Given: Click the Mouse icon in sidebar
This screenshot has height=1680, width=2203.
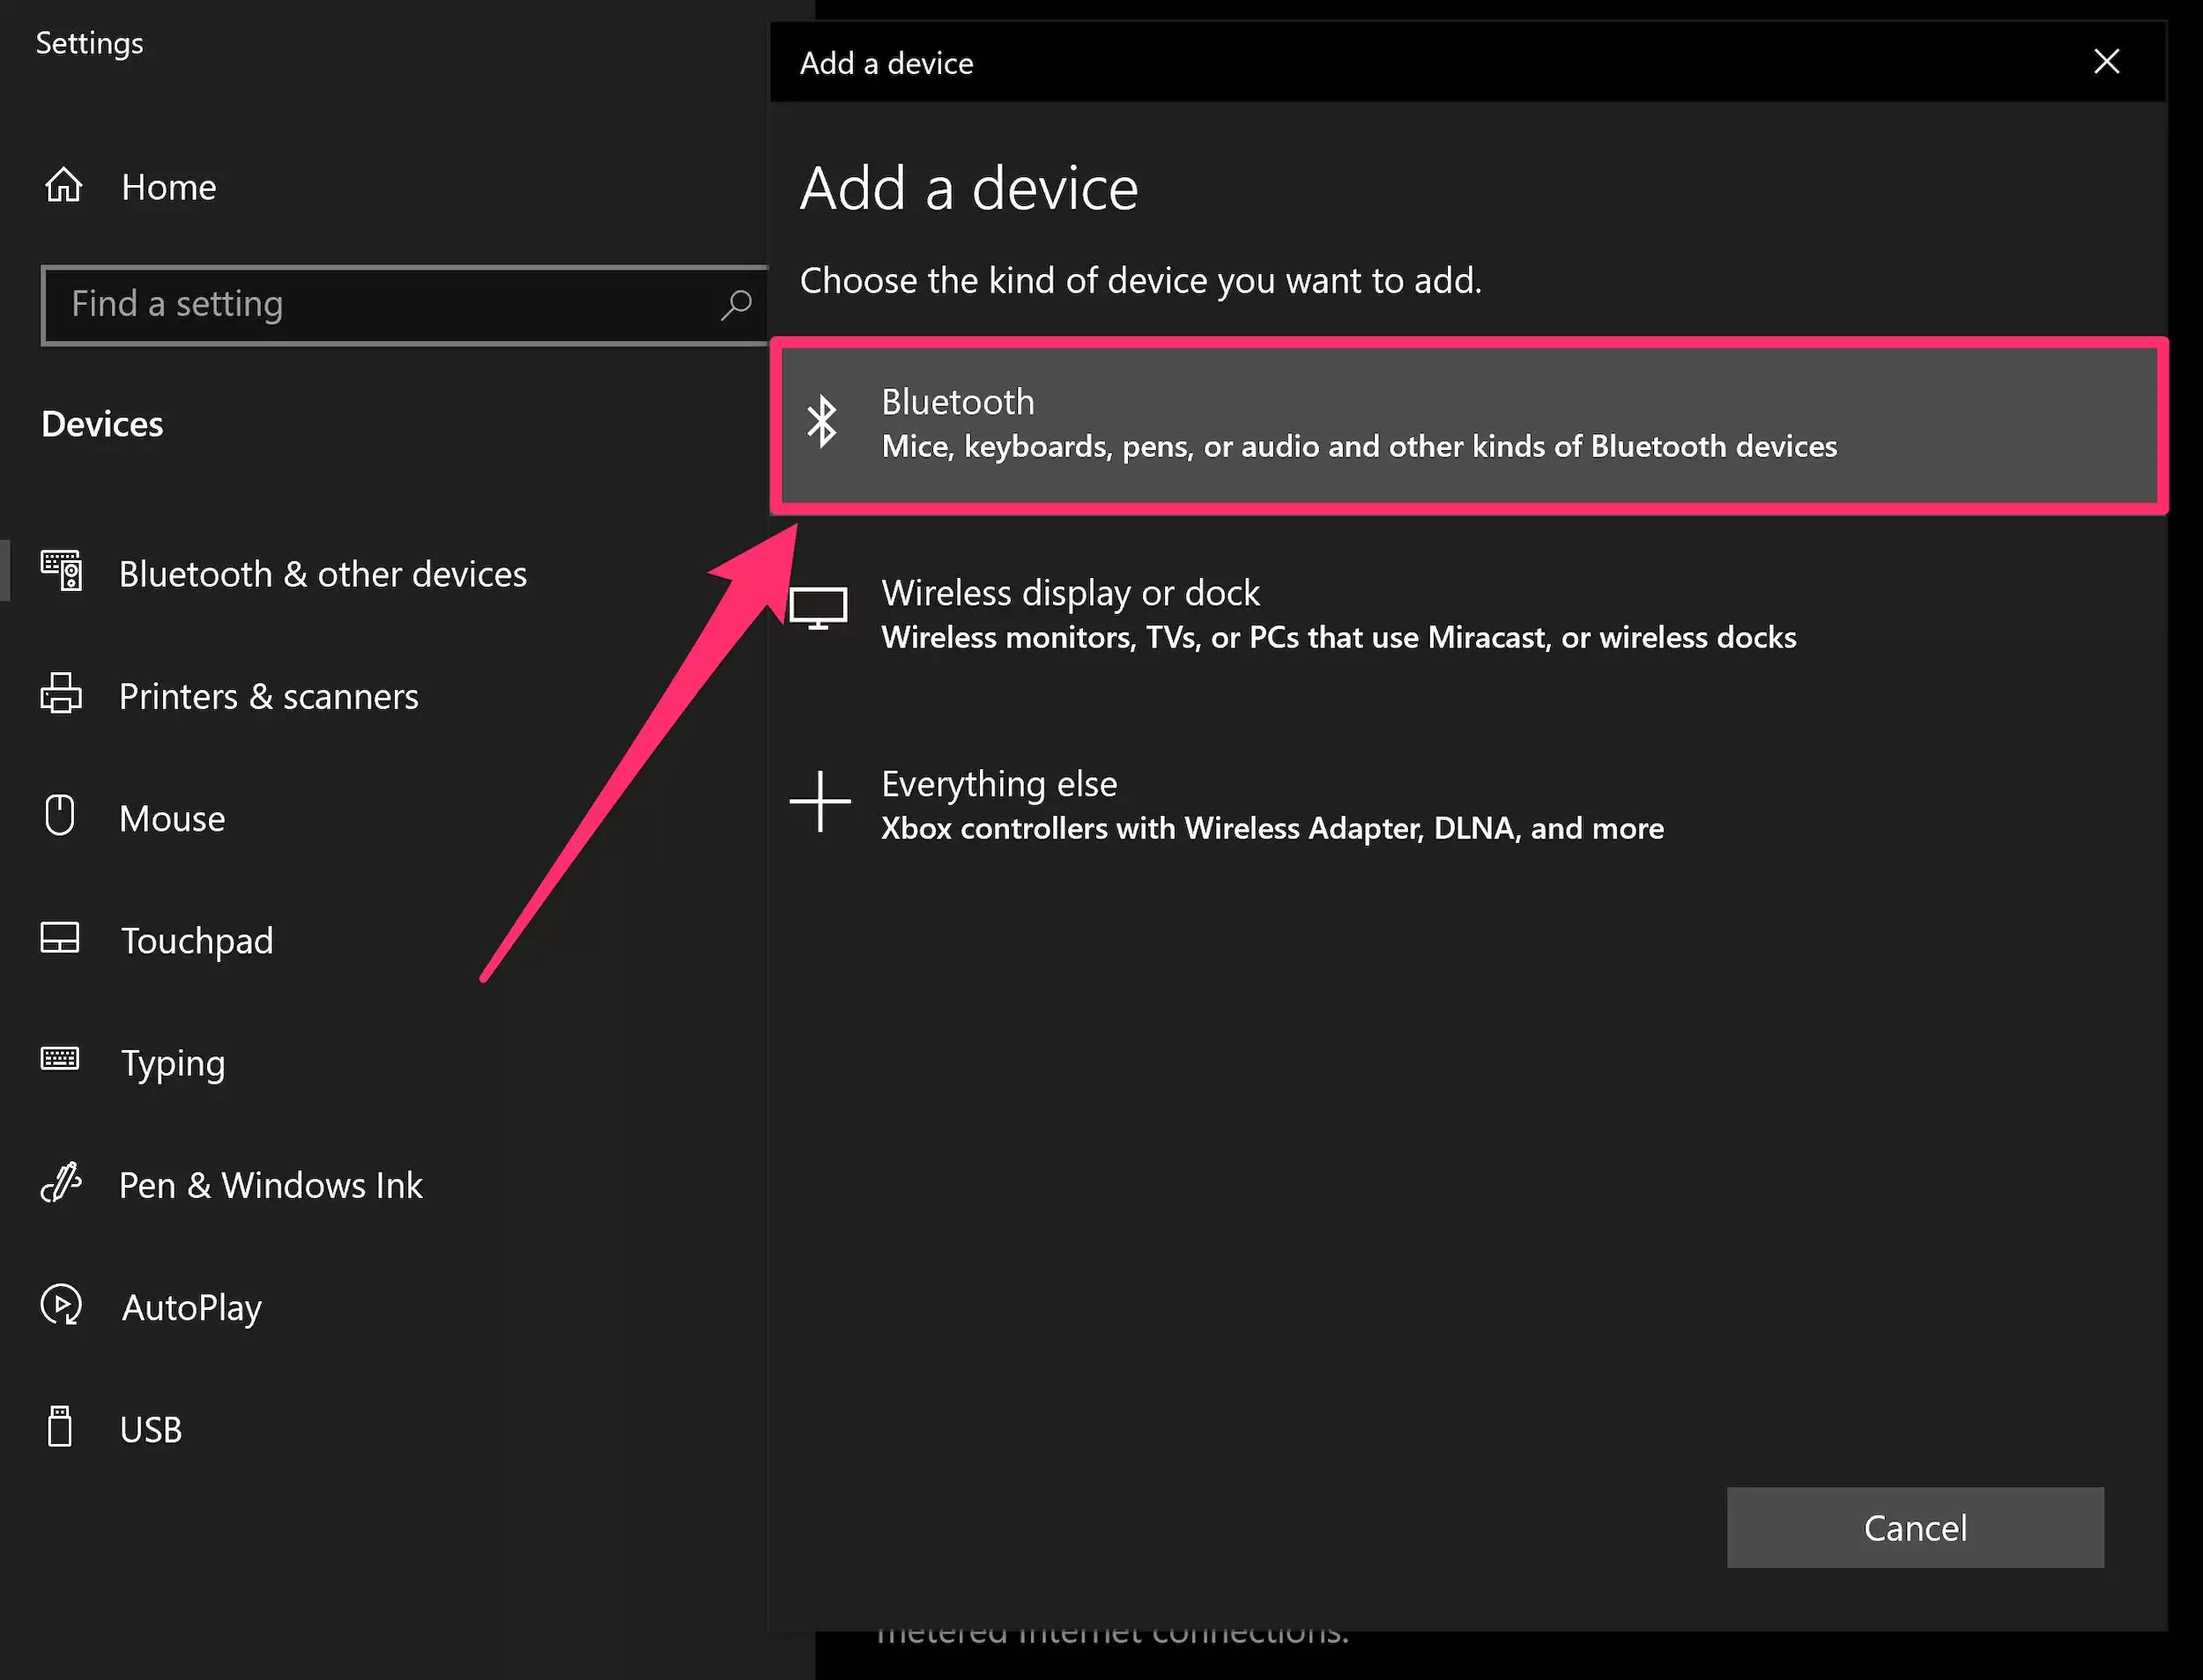Looking at the screenshot, I should [60, 816].
